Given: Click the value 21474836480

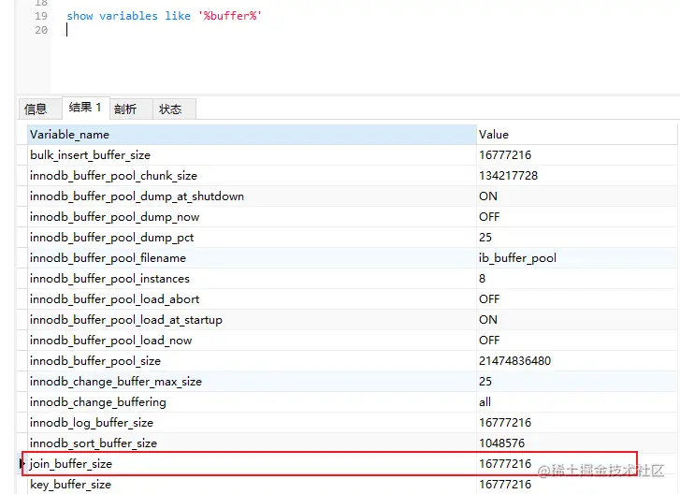Looking at the screenshot, I should [514, 361].
